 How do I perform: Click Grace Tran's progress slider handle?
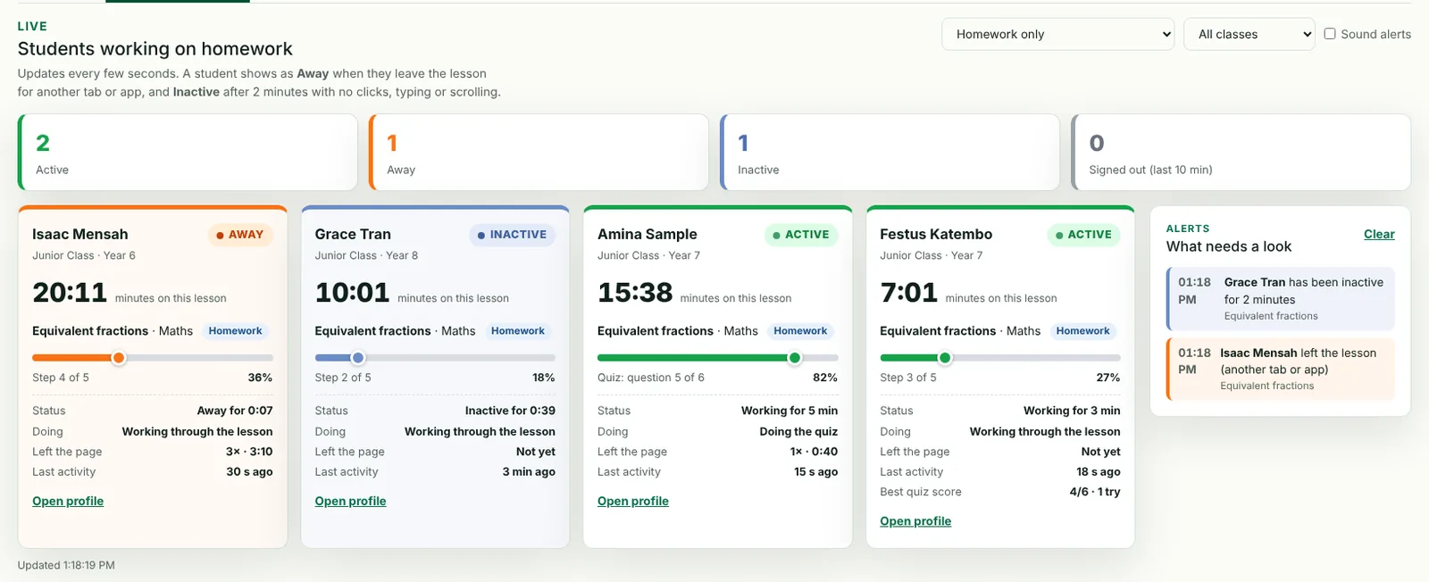pos(358,358)
